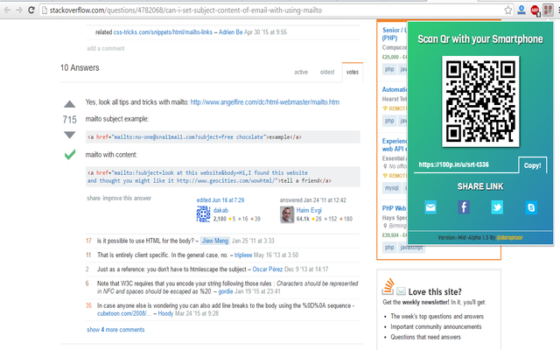Click improve this answer link
The width and height of the screenshot is (560, 350).
pyautogui.click(x=127, y=198)
